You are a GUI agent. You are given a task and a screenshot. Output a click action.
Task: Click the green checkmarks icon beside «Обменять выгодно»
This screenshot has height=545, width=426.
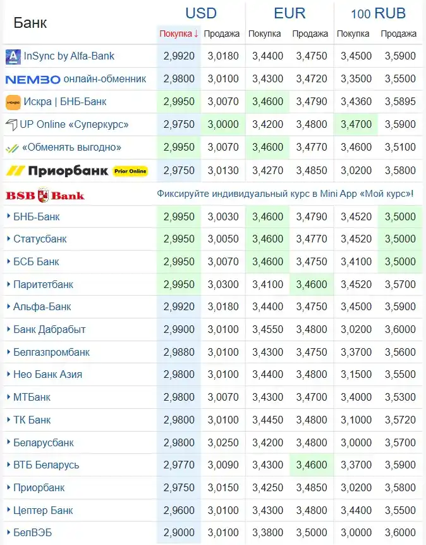pyautogui.click(x=12, y=148)
